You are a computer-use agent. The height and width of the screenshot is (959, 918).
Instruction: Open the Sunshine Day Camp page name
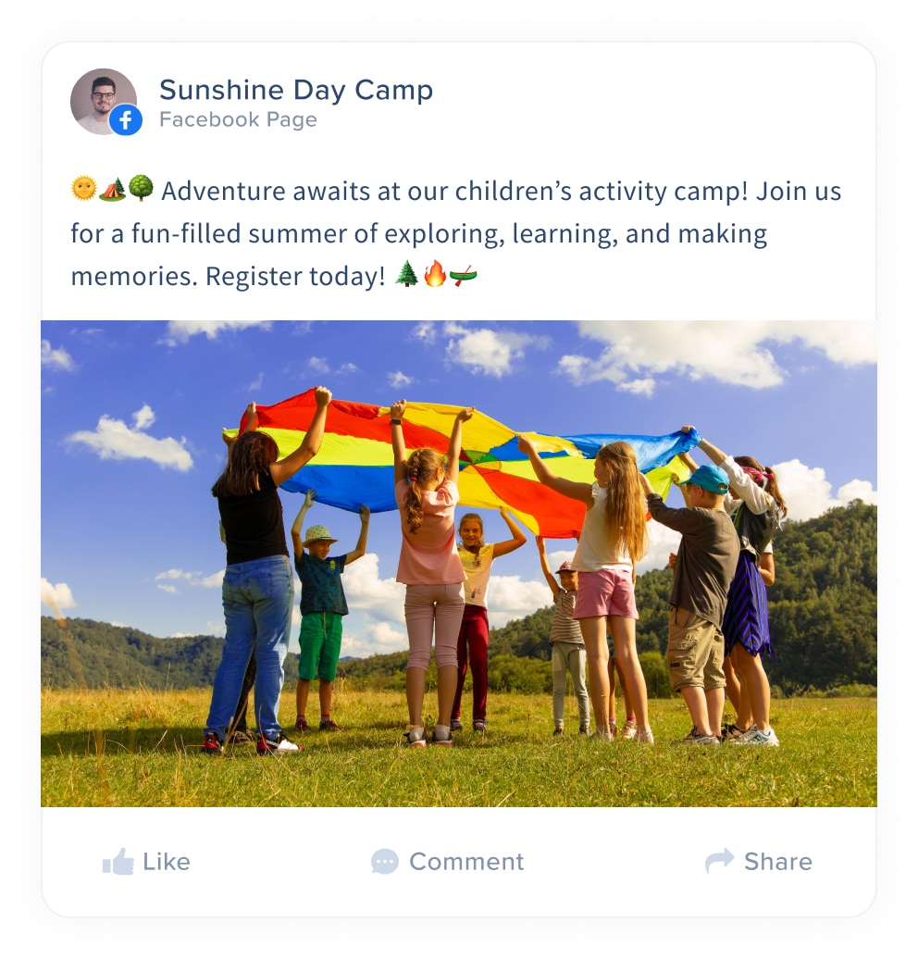(x=296, y=90)
